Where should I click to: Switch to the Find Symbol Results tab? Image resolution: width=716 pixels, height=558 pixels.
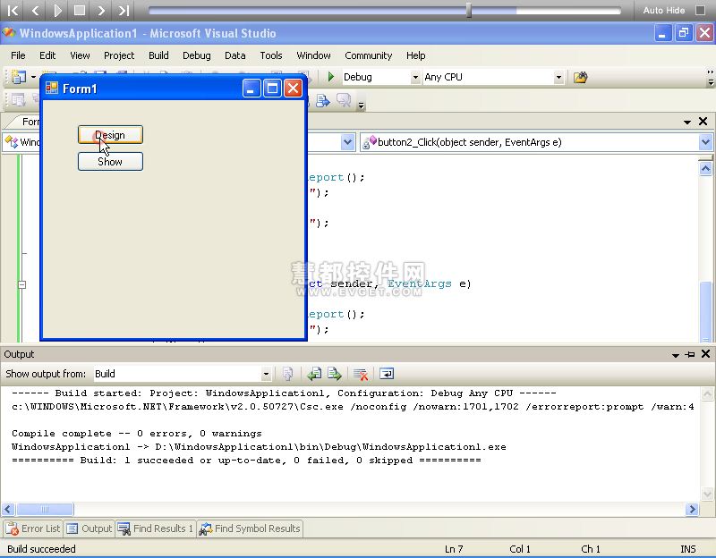pos(250,528)
